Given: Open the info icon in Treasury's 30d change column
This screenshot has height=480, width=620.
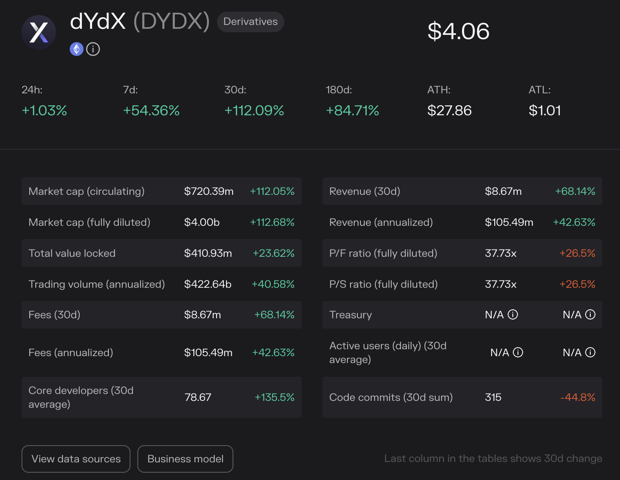Looking at the screenshot, I should tap(591, 315).
